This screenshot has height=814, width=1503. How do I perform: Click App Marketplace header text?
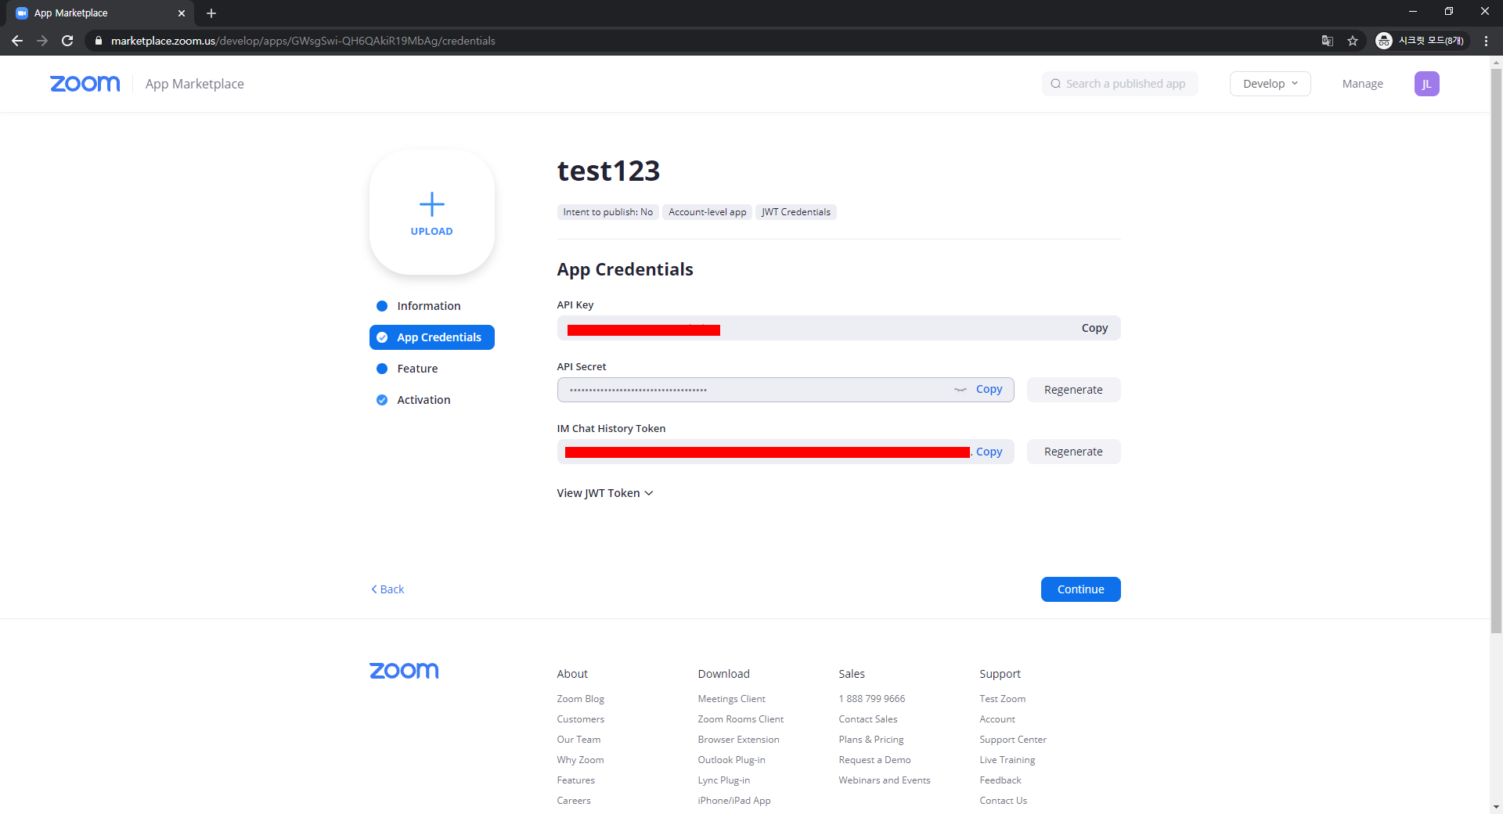tap(194, 84)
